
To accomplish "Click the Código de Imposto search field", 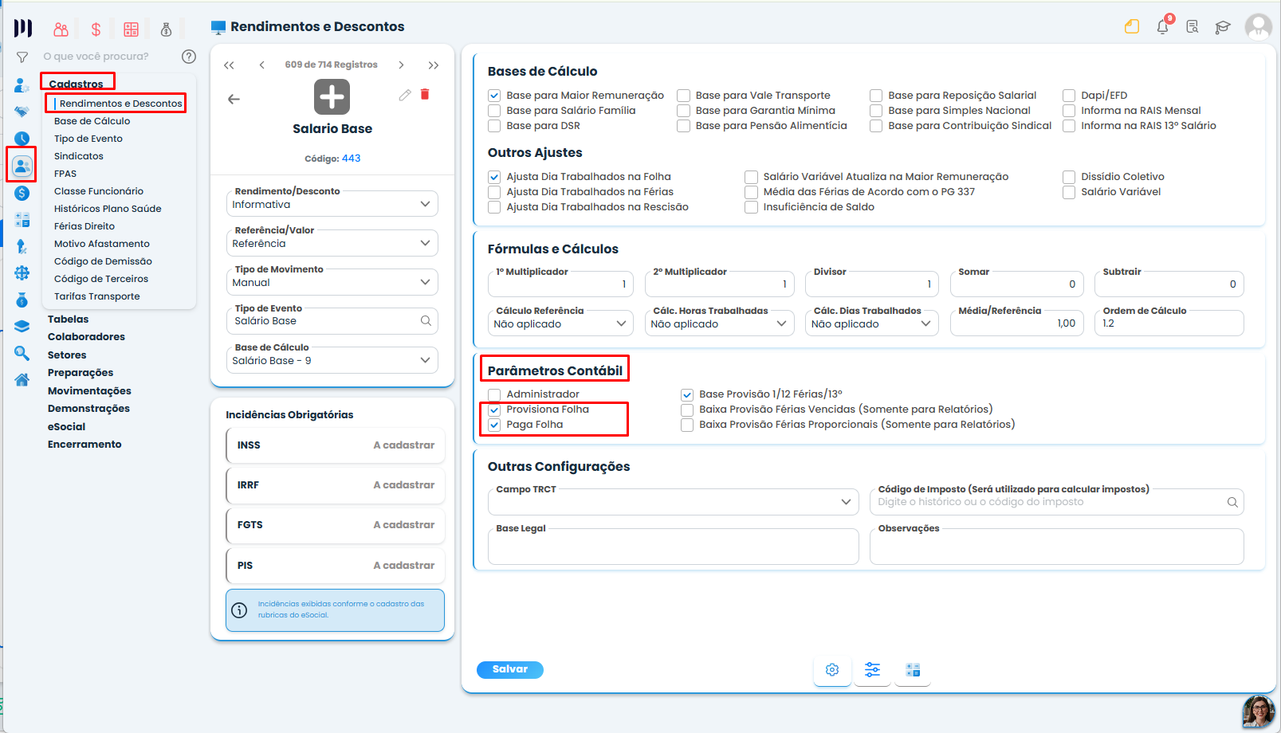I will tap(1057, 502).
